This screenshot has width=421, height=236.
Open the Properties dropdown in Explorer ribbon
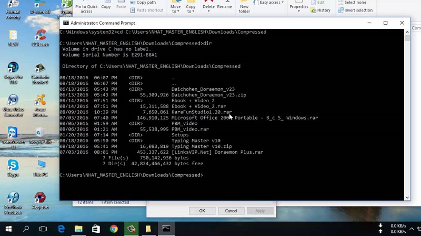(299, 7)
